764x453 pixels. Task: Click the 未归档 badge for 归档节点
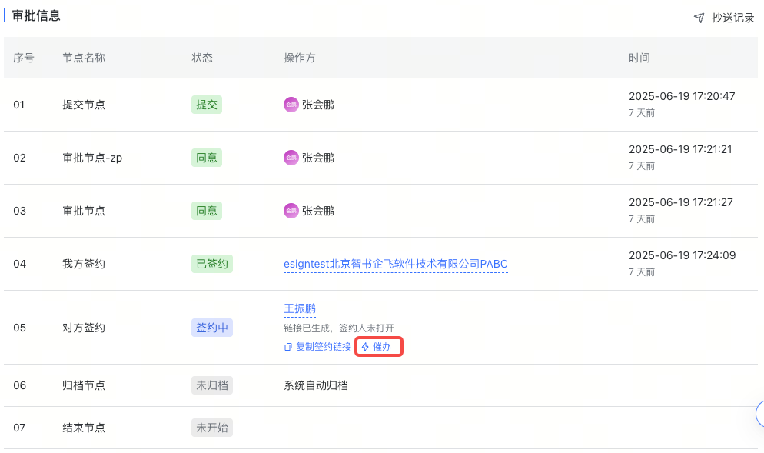click(211, 385)
